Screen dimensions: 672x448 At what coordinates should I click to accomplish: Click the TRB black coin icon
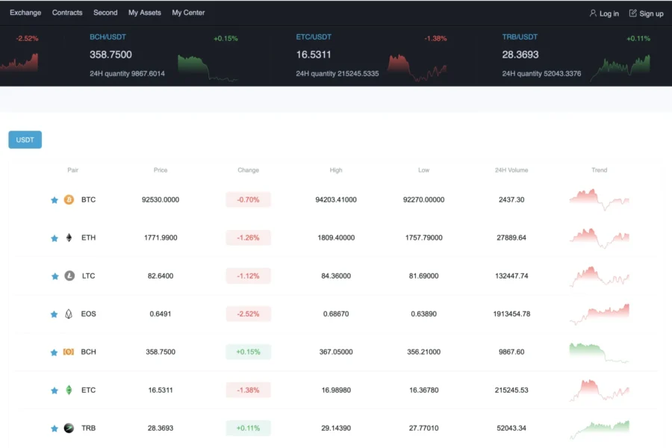point(69,428)
